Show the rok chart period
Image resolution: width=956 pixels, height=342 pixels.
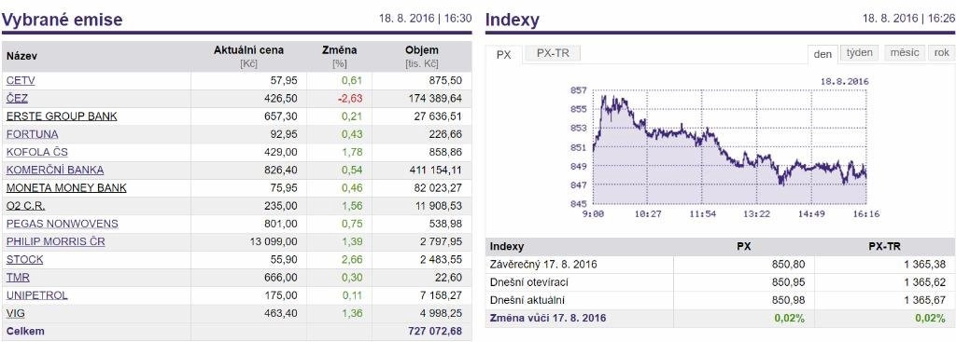(x=941, y=53)
